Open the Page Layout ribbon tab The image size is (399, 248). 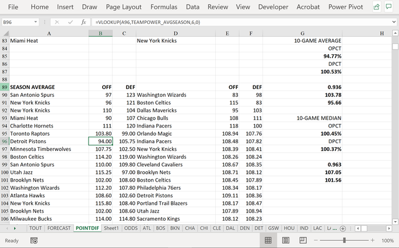pyautogui.click(x=124, y=7)
